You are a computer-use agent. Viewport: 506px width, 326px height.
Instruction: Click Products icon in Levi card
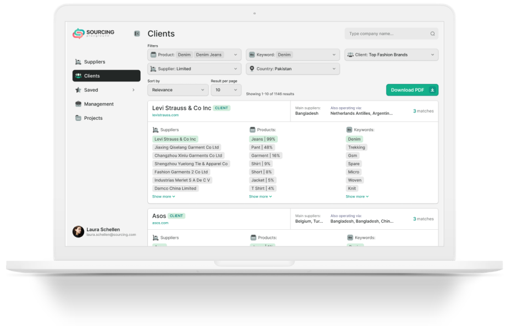pos(252,130)
